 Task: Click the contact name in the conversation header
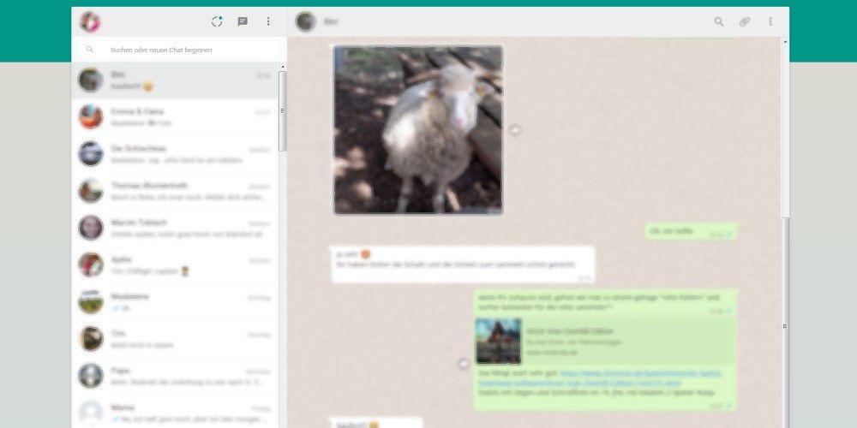(x=331, y=22)
